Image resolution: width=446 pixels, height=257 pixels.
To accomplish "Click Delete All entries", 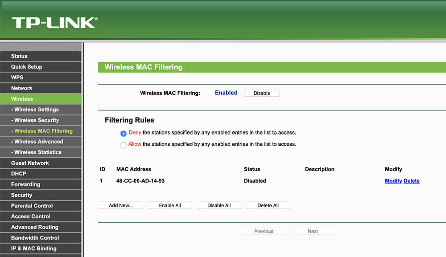I will click(x=268, y=205).
